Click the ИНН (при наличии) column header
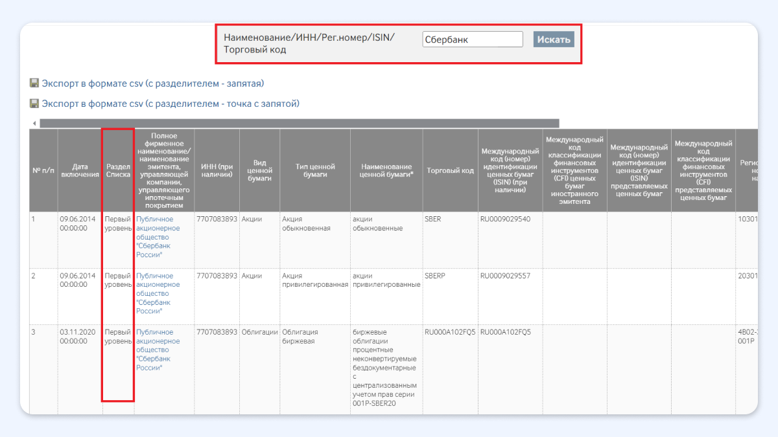This screenshot has height=437, width=778. (217, 171)
